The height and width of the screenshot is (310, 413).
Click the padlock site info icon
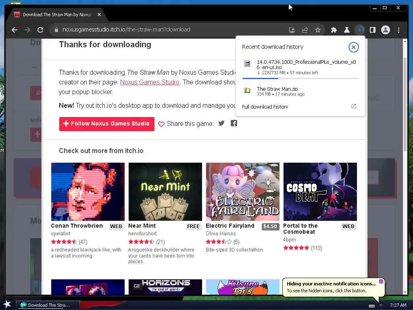(x=56, y=30)
